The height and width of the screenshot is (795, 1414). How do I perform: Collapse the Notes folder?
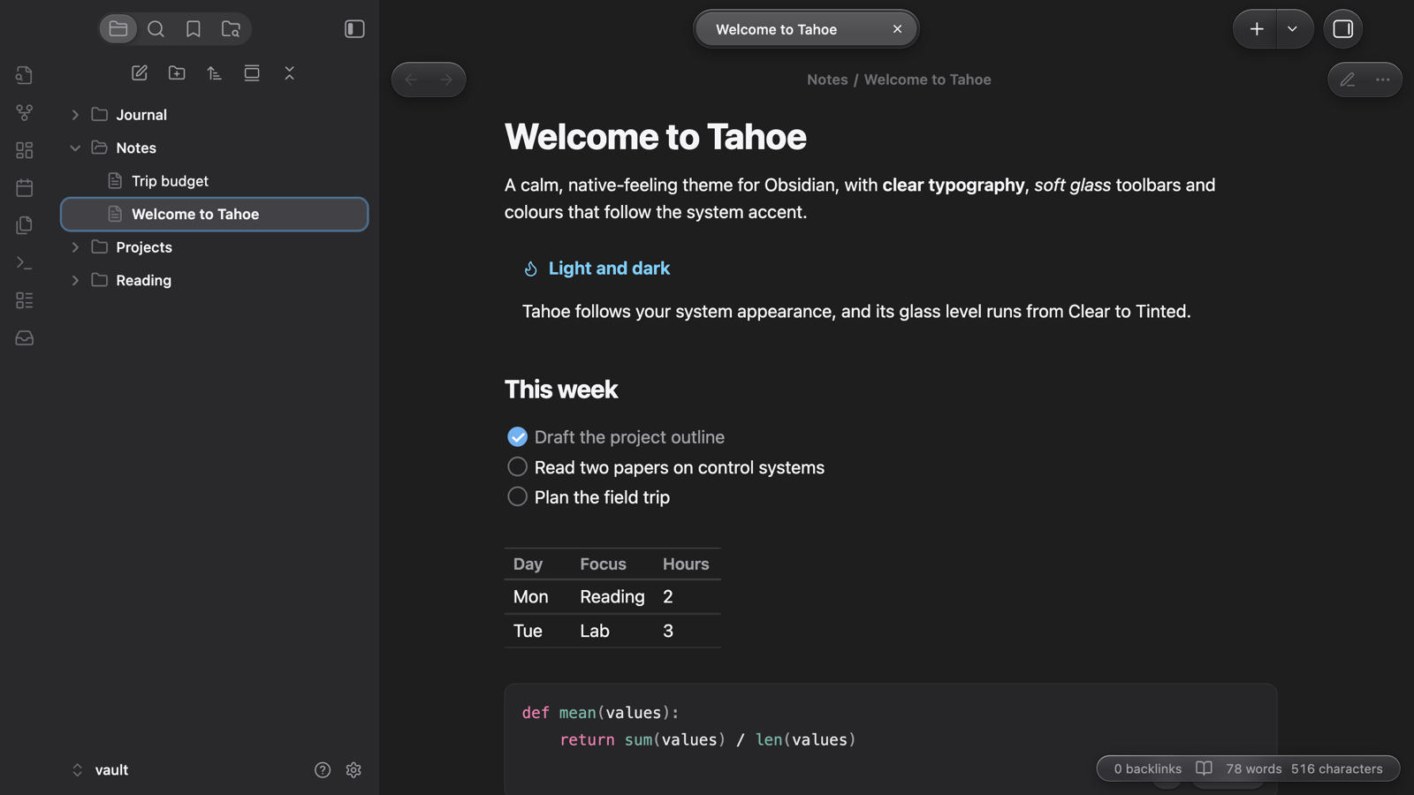click(75, 148)
